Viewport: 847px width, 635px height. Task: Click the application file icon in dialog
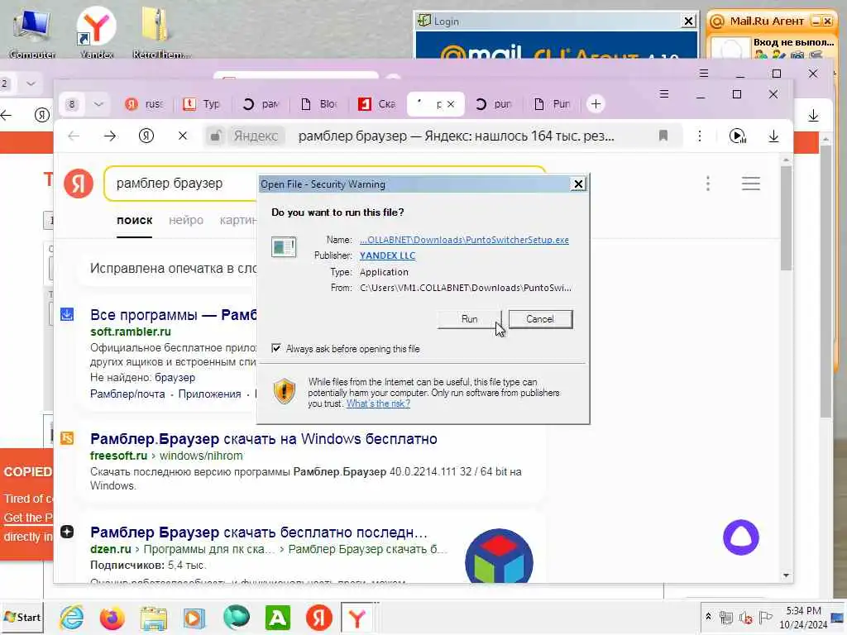tap(284, 247)
